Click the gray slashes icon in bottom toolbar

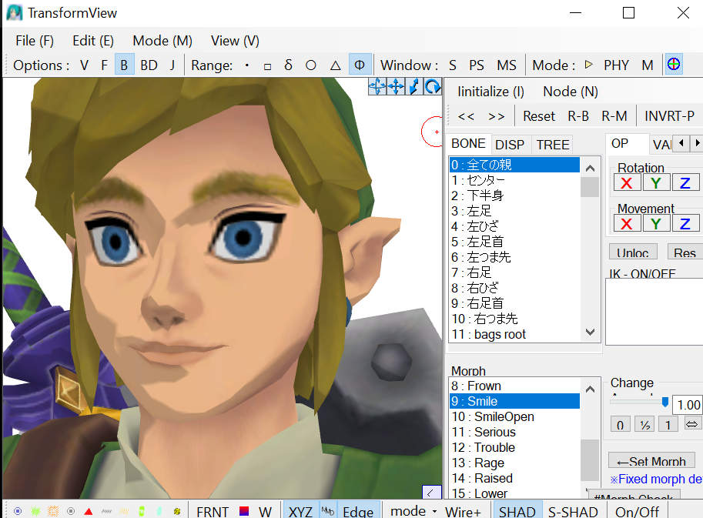(x=106, y=511)
